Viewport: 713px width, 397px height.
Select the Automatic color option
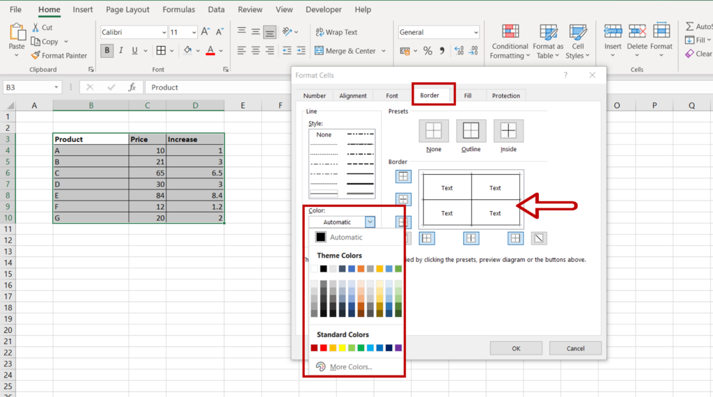point(346,237)
